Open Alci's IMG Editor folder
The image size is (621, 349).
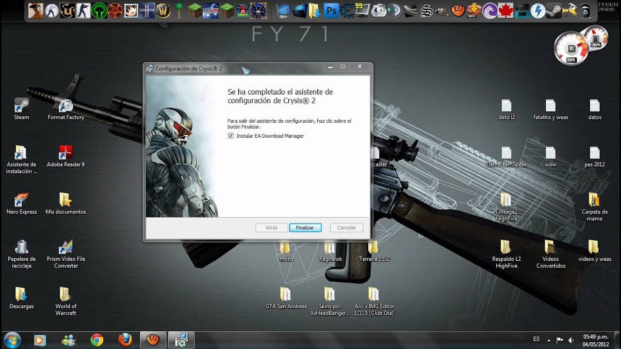tap(374, 301)
